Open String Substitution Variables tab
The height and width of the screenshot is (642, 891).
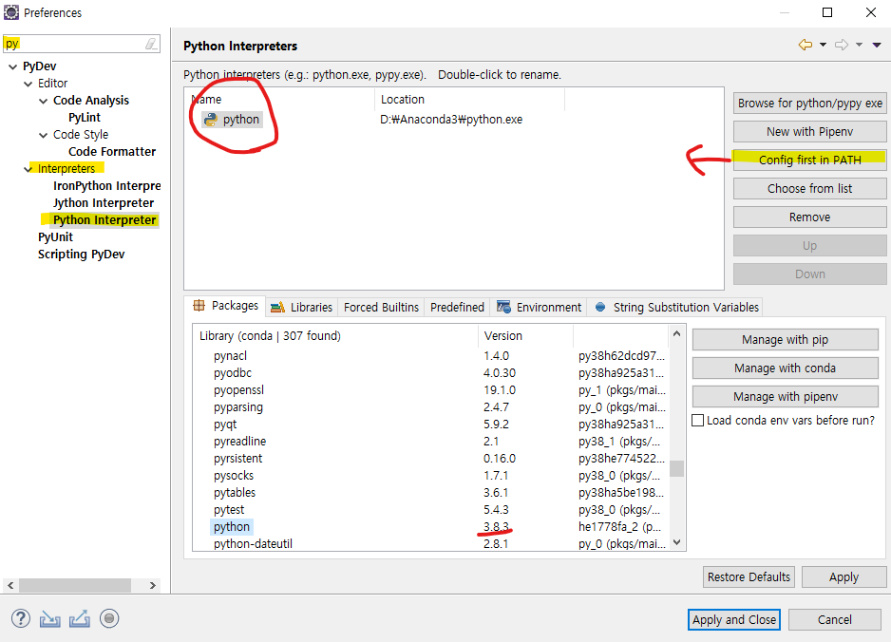pyautogui.click(x=676, y=308)
